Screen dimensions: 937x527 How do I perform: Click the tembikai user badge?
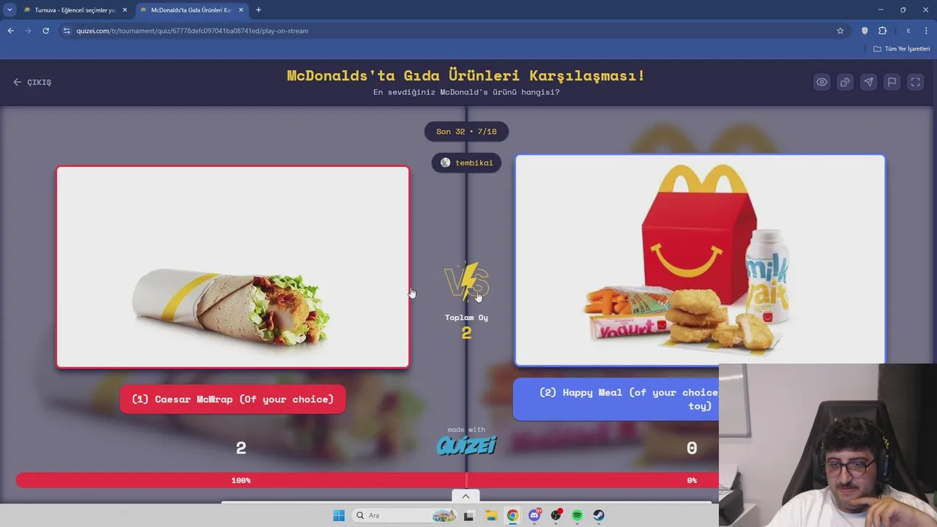pyautogui.click(x=466, y=162)
